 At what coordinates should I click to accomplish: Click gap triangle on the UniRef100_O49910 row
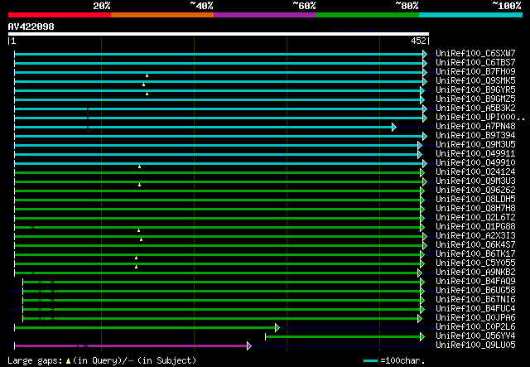(x=139, y=167)
